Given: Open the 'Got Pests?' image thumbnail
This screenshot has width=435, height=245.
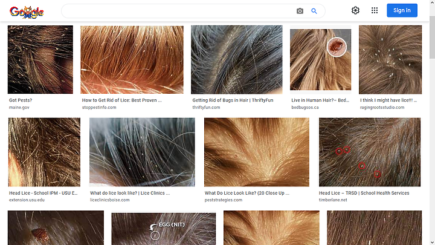Looking at the screenshot, I should pos(40,59).
